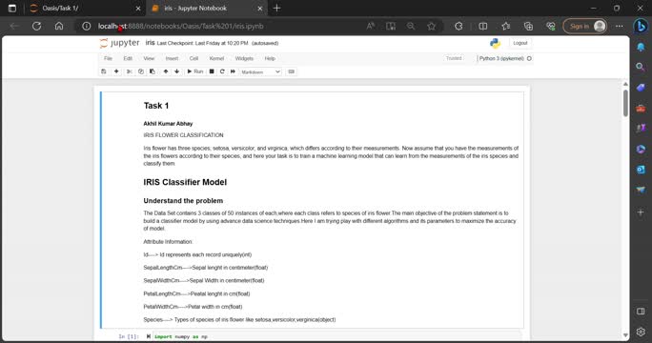Open the Widgets menu
The width and height of the screenshot is (652, 343).
[x=244, y=59]
